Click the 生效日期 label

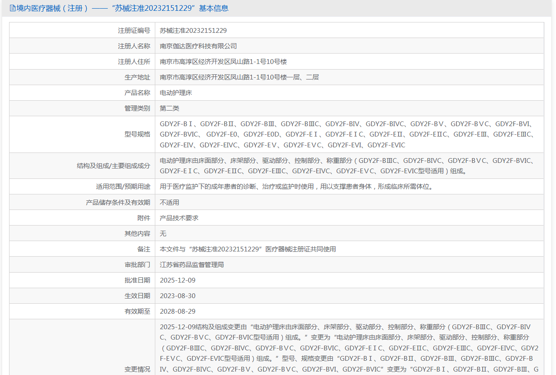(138, 296)
